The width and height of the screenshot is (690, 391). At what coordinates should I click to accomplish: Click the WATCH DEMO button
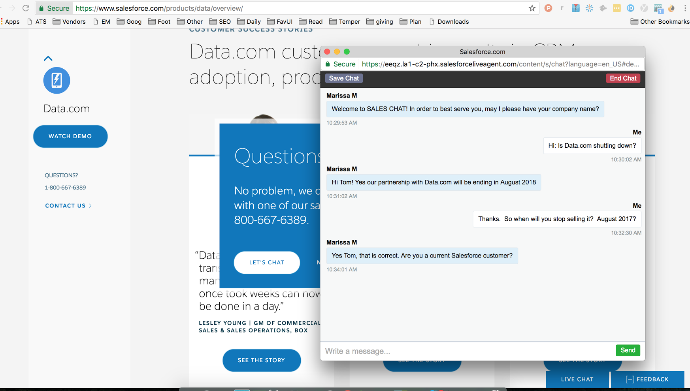tap(70, 136)
